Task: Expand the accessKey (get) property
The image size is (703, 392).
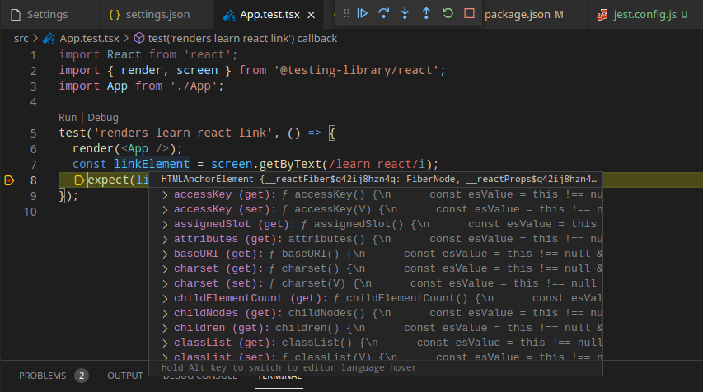Action: 165,195
